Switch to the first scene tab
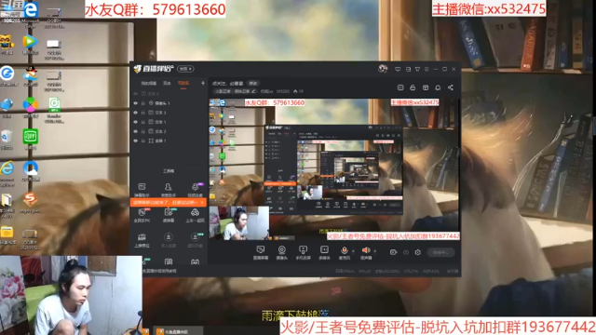596x335 pixels. pyautogui.click(x=149, y=83)
